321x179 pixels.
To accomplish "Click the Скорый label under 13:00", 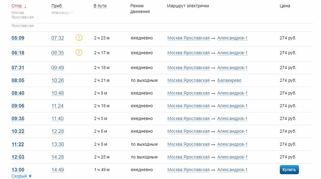I will tap(19, 176).
